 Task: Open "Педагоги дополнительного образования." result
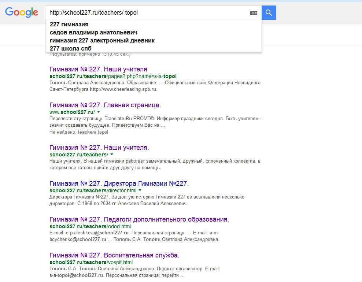tap(139, 219)
